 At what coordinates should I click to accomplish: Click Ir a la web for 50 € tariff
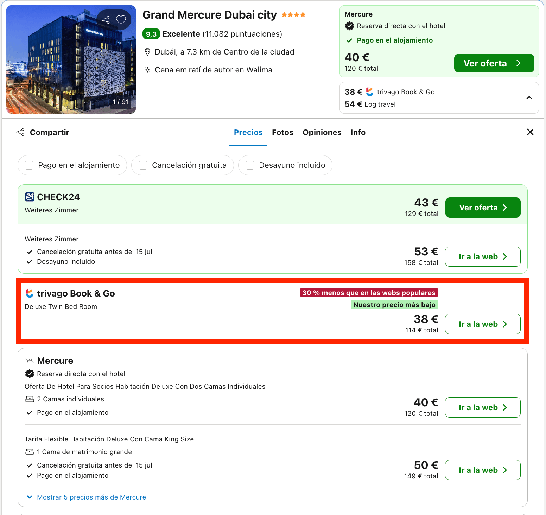(x=483, y=470)
